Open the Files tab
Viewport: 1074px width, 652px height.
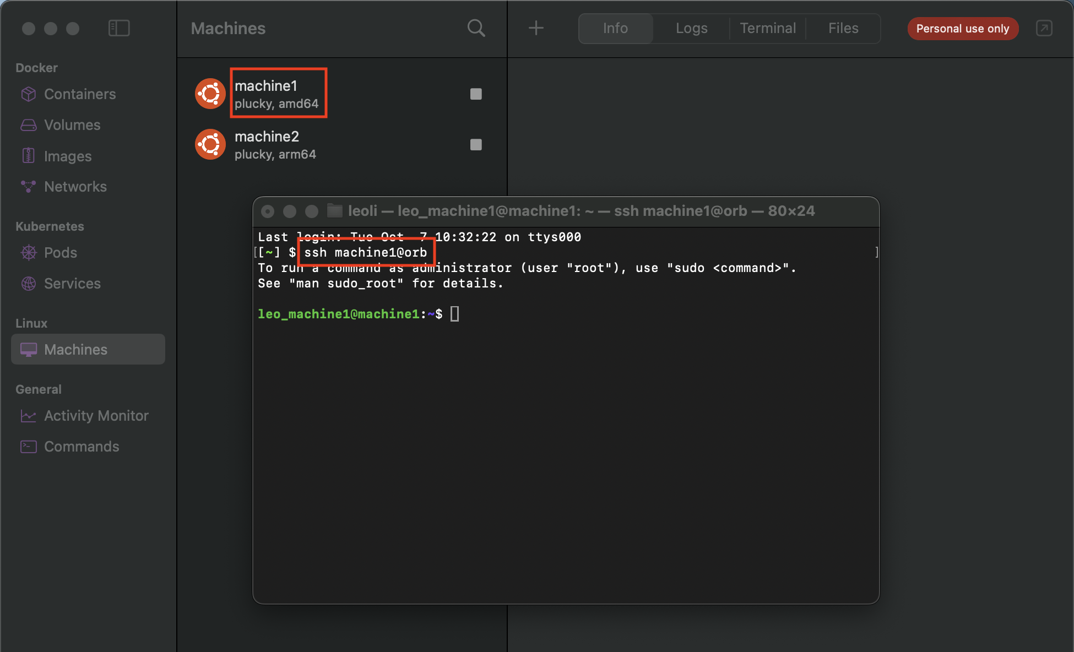click(x=843, y=28)
